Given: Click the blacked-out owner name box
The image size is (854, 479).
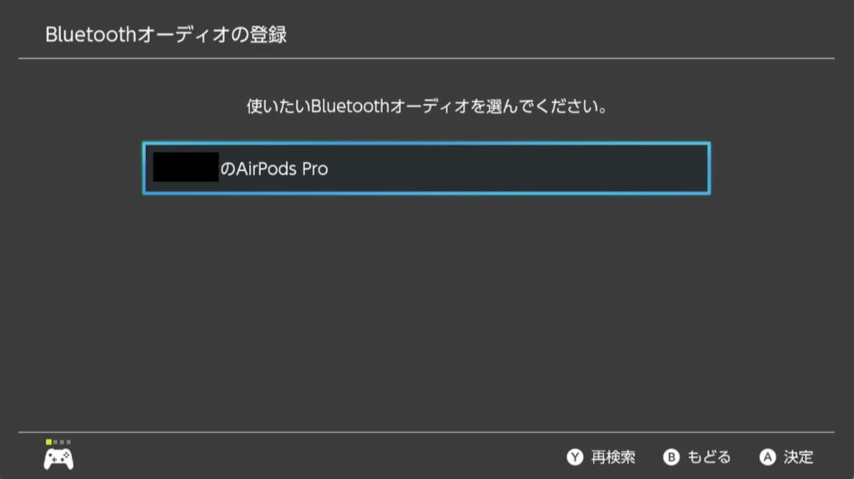Looking at the screenshot, I should 186,167.
